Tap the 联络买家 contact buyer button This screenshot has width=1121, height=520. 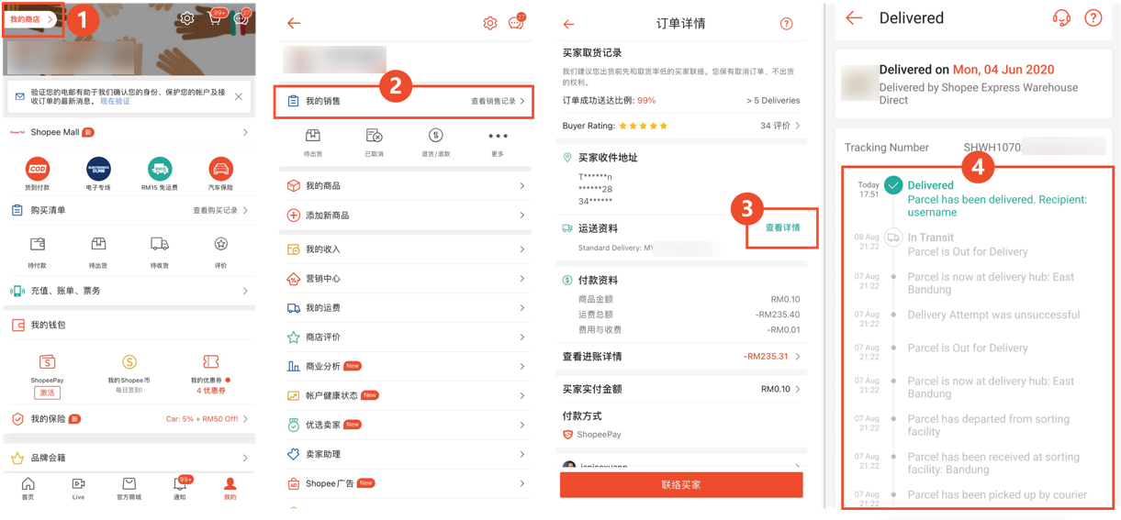[x=681, y=484]
